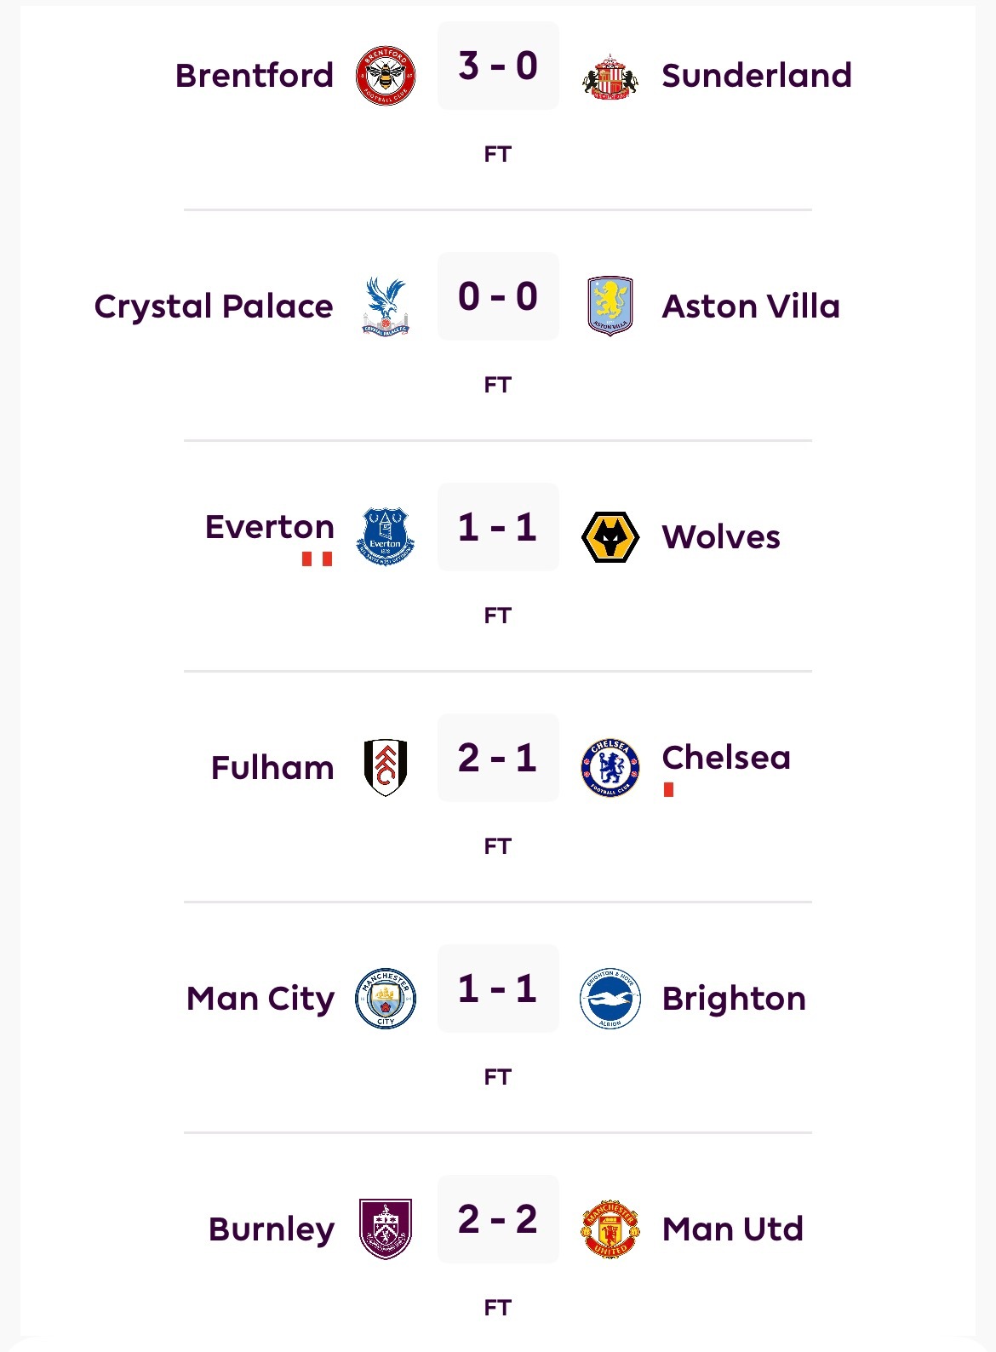The width and height of the screenshot is (996, 1352).
Task: Click Everton's two red card markers
Action: 317,559
